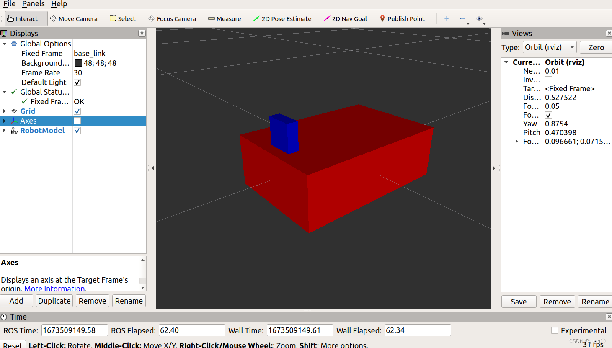Expand the Axes display properties

(5, 121)
